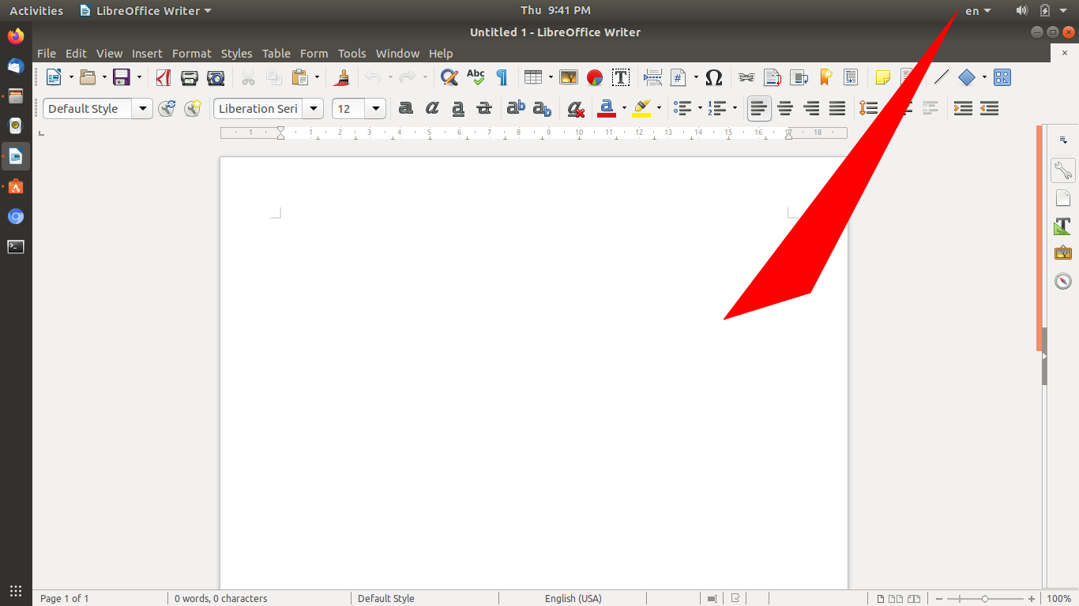The height and width of the screenshot is (606, 1079).
Task: Open the Liberation Serif font name dropdown
Action: click(x=314, y=109)
